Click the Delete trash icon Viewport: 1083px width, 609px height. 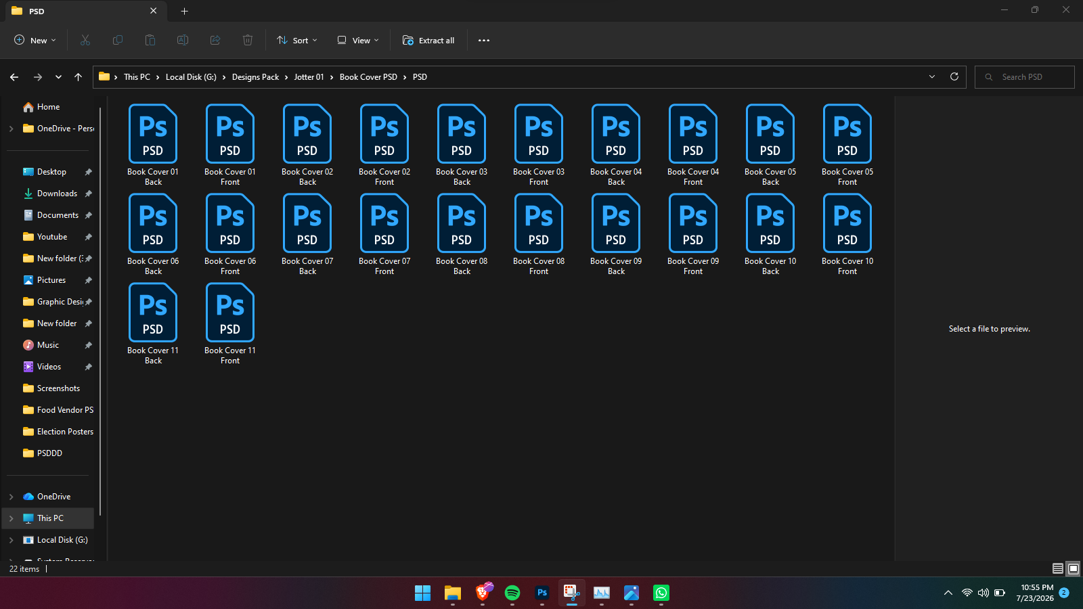coord(248,41)
